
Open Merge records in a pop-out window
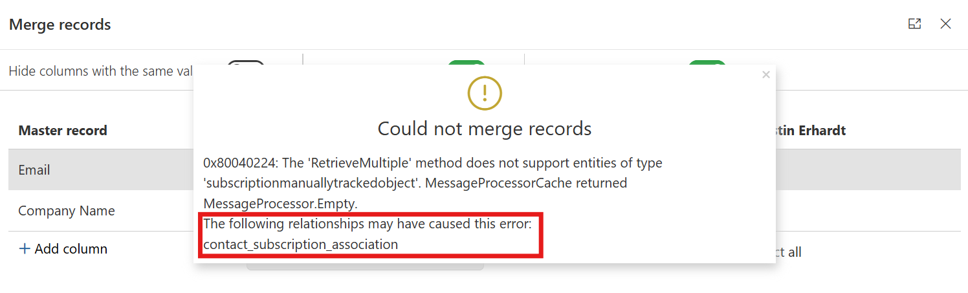(x=914, y=24)
